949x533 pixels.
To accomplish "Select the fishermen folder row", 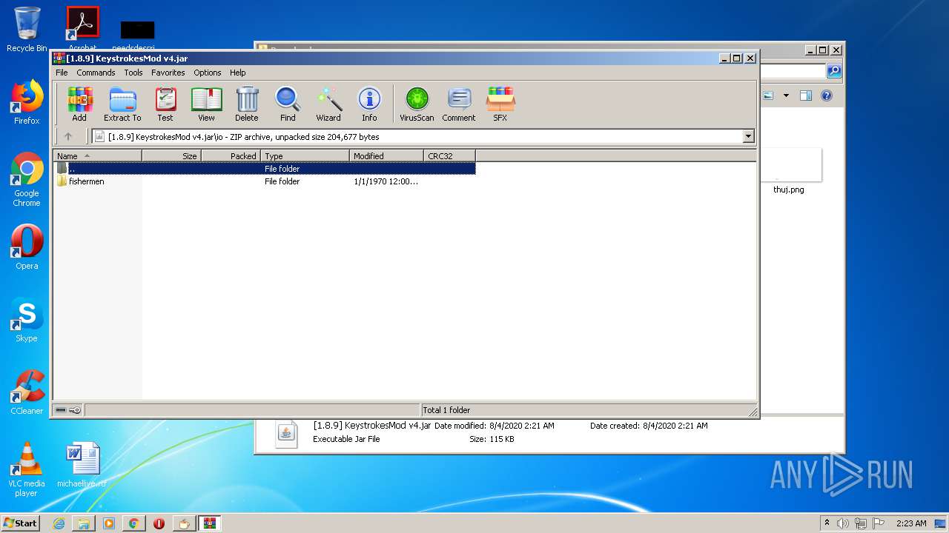I will coord(264,181).
